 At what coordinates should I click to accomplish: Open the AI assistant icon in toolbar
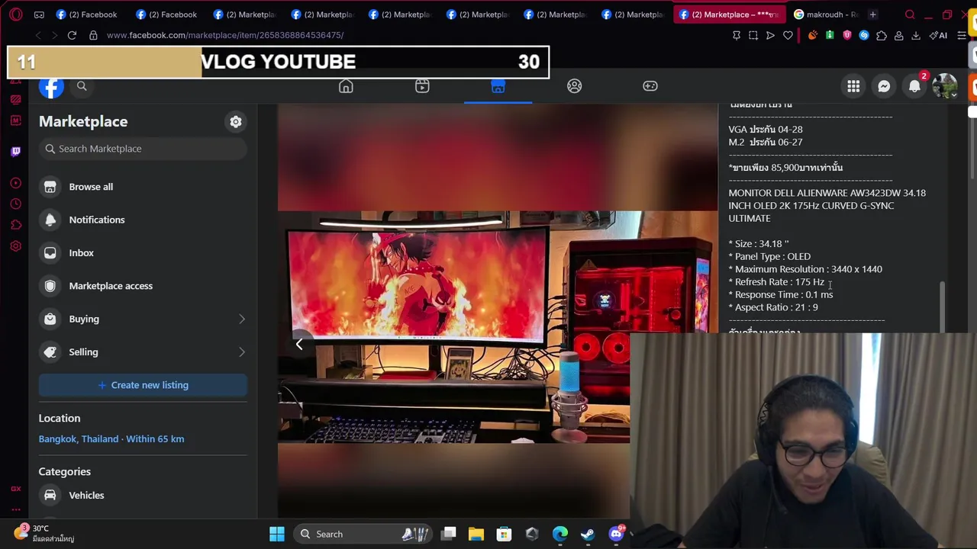[x=938, y=35]
